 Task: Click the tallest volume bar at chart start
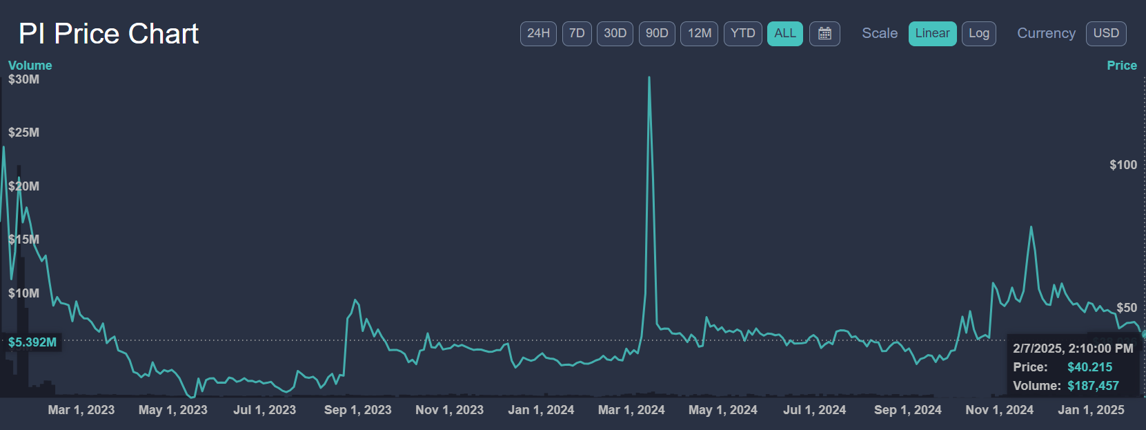click(x=19, y=276)
